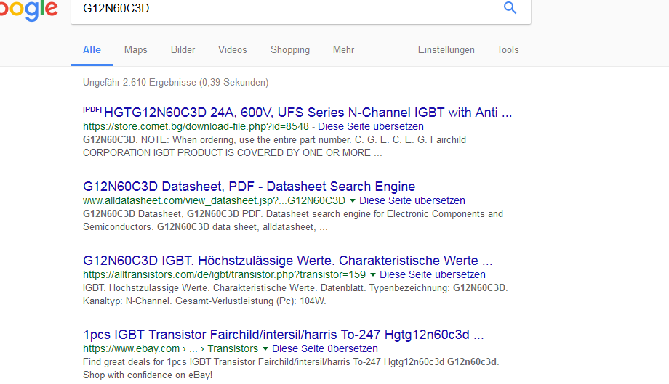Click snippet 'Shop with confidence on eBay!'

(x=148, y=375)
